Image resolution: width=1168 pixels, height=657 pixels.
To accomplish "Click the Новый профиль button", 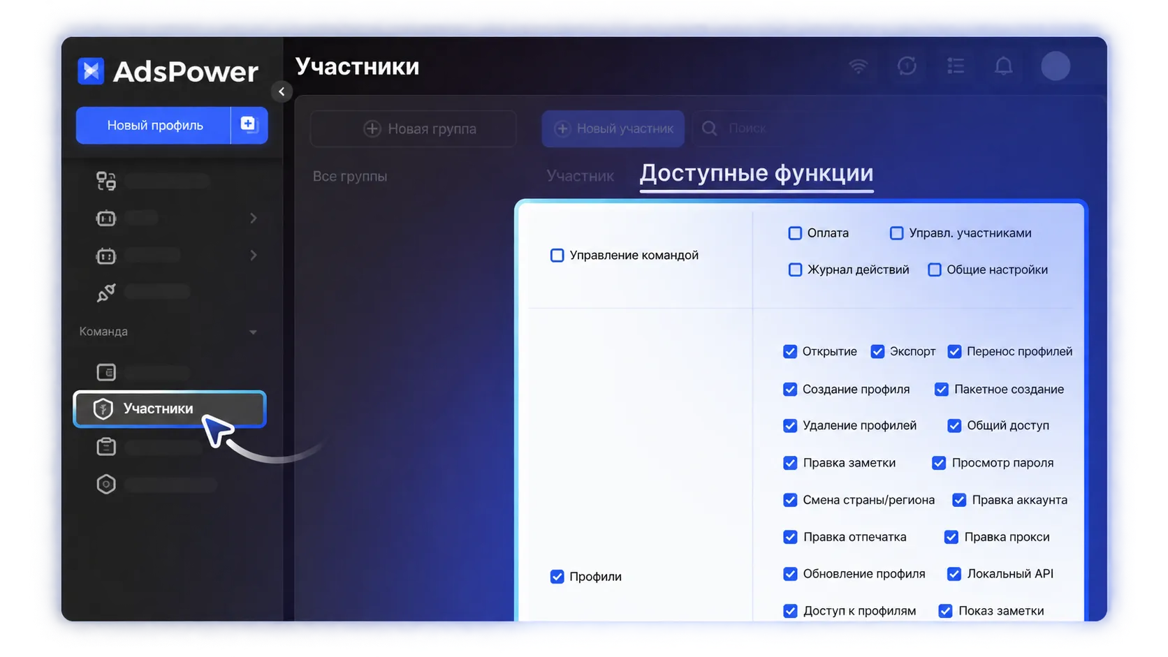I will [x=154, y=125].
